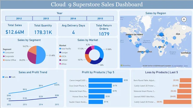Filter the dashboard to year 2012
The width and height of the screenshot is (193, 108).
point(19,18)
